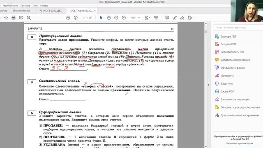
Task: Collapse the right tools pane arrow
Action: pos(209,85)
